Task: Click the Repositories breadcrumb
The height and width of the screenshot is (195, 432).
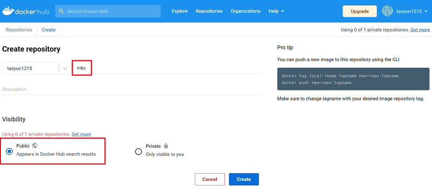Action: pos(19,30)
